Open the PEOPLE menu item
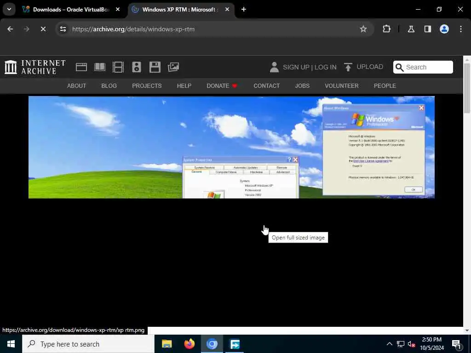This screenshot has width=471, height=353. pyautogui.click(x=385, y=86)
